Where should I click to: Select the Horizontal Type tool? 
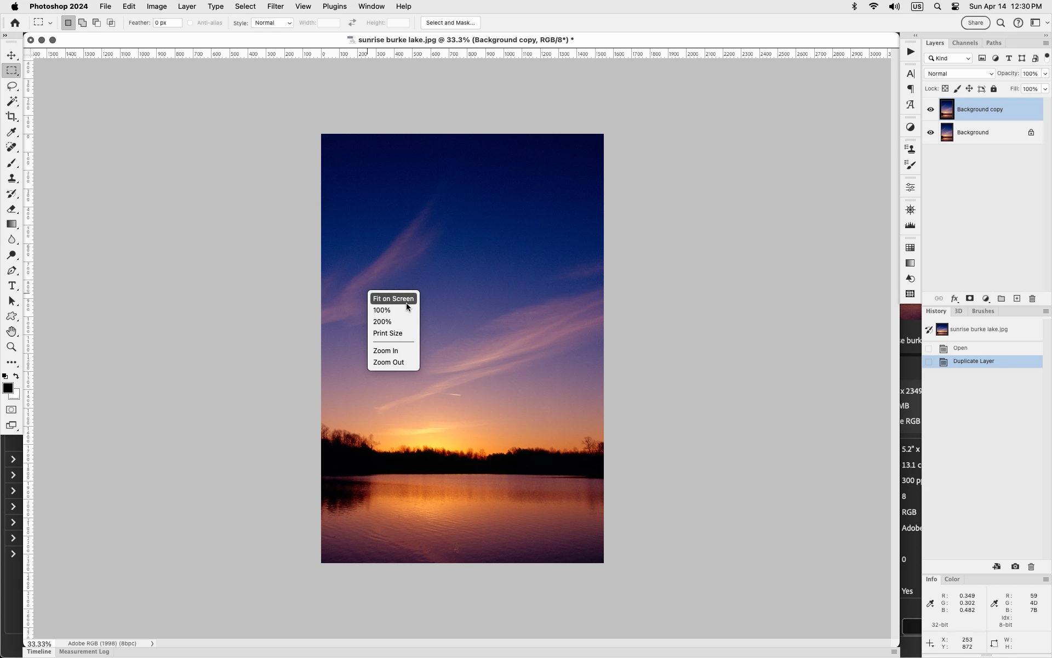(x=12, y=286)
